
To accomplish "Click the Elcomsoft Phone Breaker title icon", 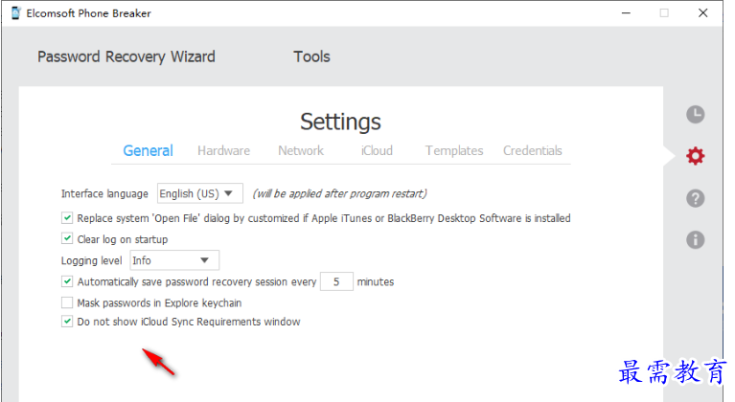I will point(15,13).
